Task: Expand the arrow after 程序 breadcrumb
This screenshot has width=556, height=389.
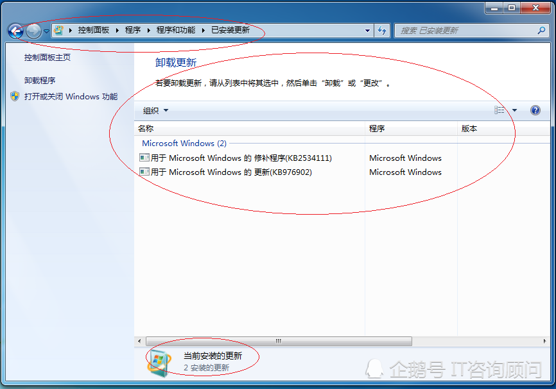Action: 148,30
